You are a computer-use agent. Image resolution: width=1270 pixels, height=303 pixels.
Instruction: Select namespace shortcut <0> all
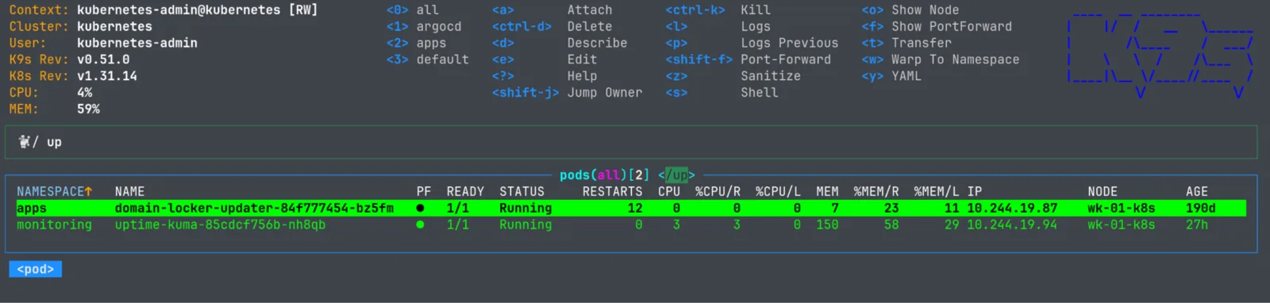pyautogui.click(x=412, y=10)
